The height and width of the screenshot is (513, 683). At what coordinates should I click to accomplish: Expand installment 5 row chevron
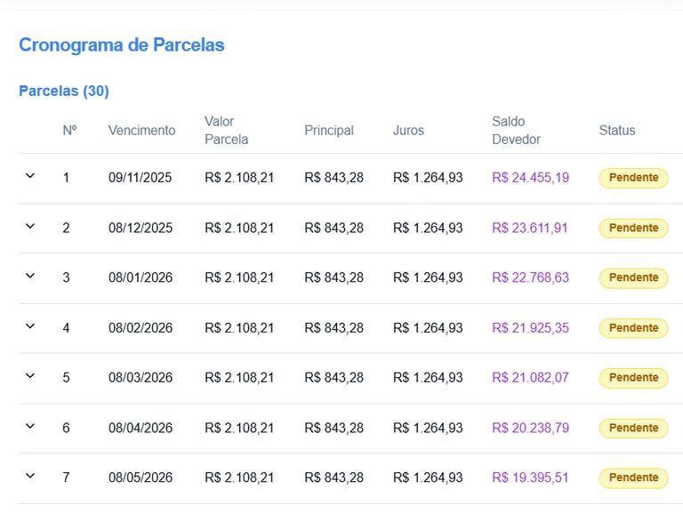coord(30,376)
